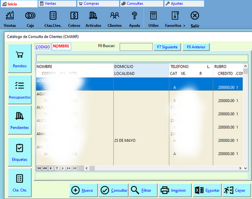Switch to the Consultas tab

click(141, 4)
